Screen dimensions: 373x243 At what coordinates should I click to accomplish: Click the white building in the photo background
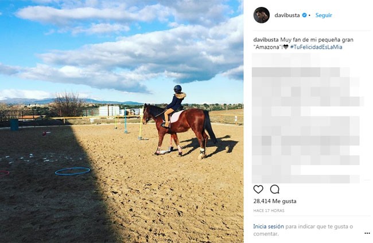click(x=109, y=111)
